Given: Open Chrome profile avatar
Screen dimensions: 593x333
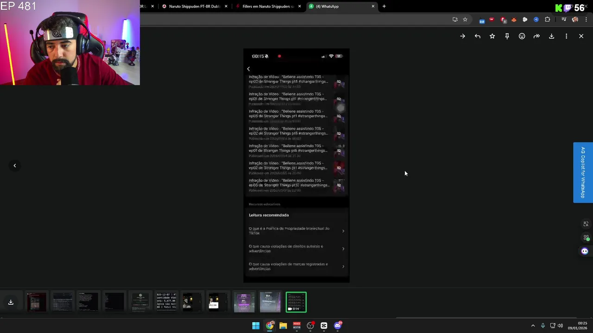Looking at the screenshot, I should [575, 19].
